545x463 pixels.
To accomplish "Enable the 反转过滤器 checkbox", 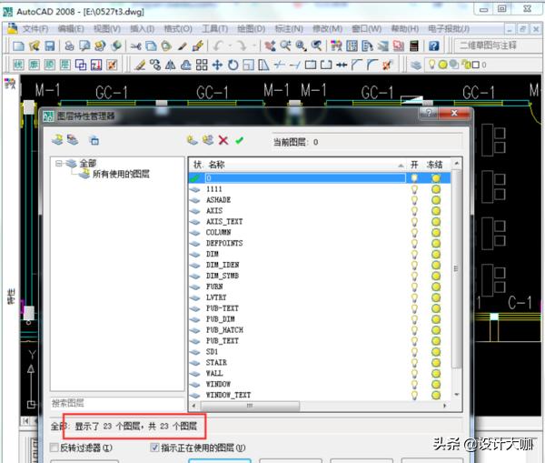I will 54,448.
